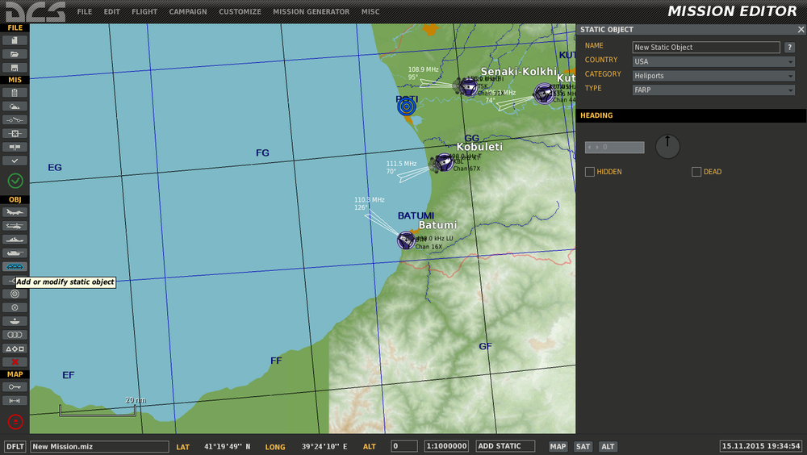807x455 pixels.
Task: Select the add helicopter group tool
Action: pos(15,226)
